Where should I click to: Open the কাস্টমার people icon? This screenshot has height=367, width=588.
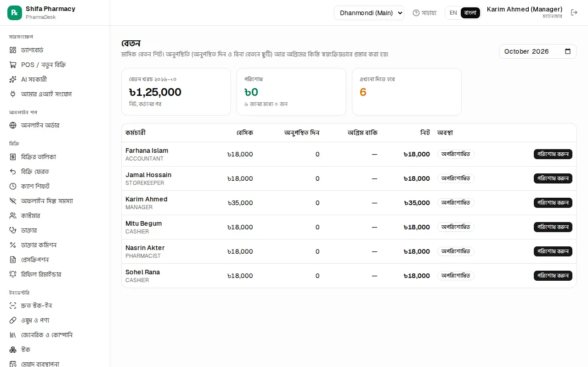pyautogui.click(x=13, y=216)
